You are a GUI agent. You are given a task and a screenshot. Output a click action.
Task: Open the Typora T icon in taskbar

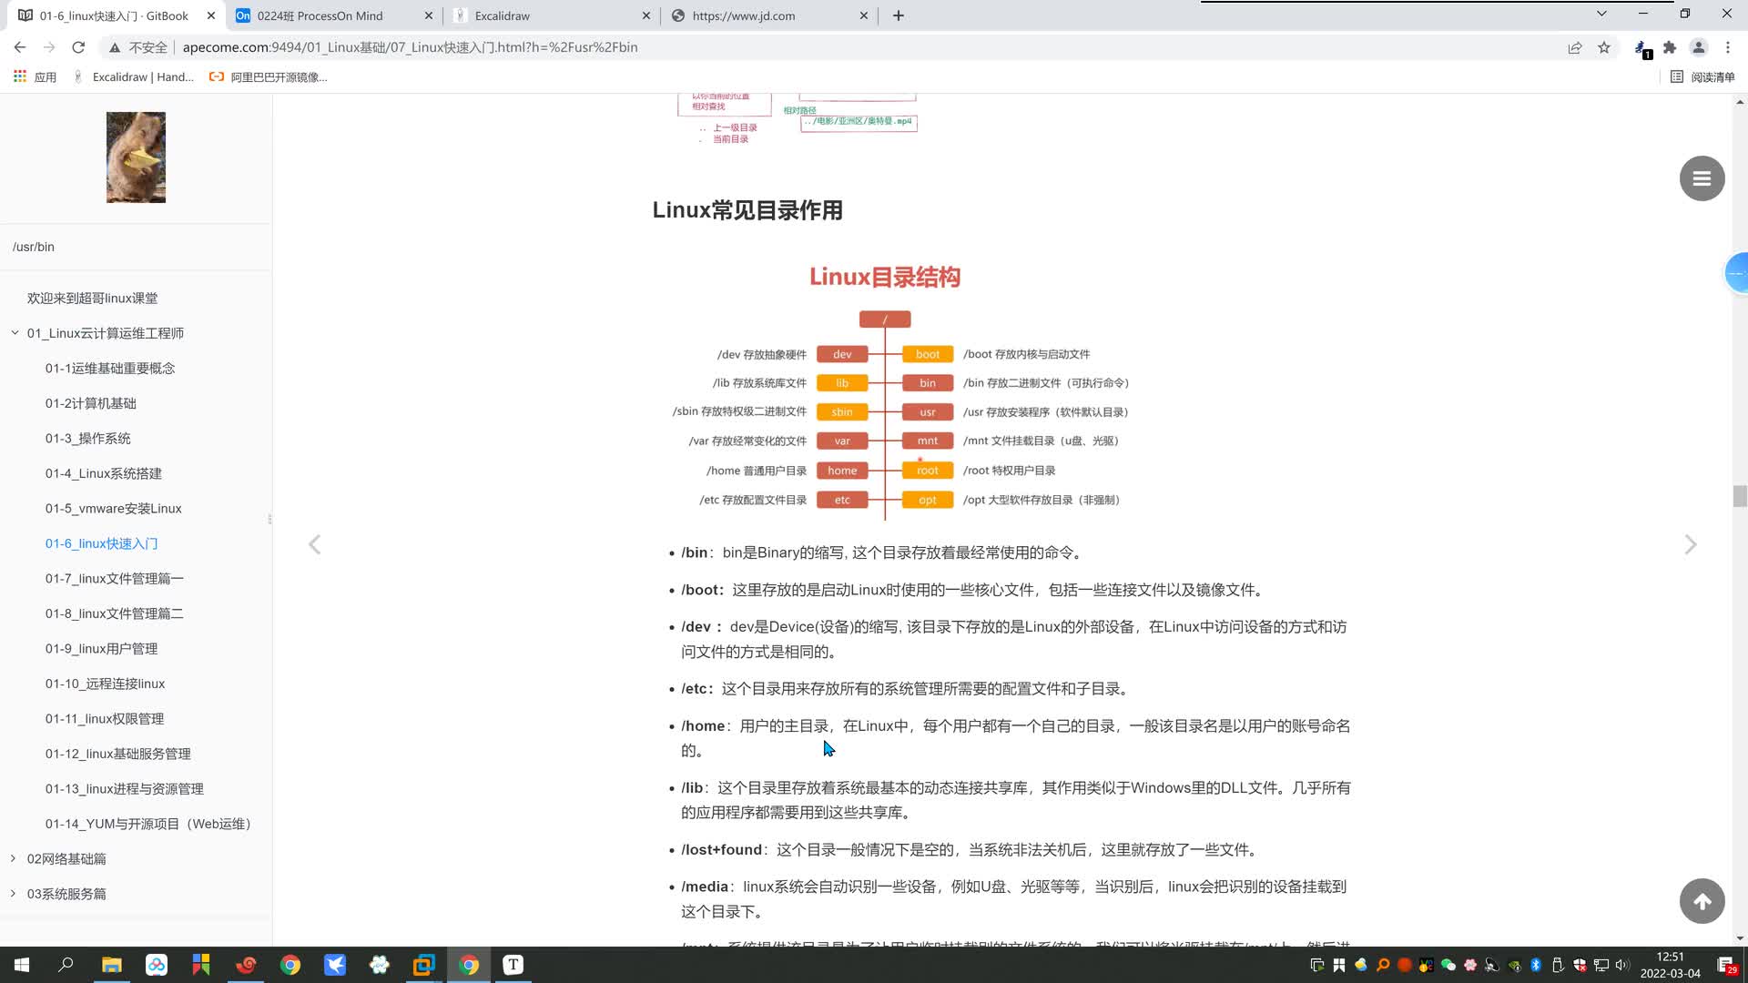[x=513, y=965]
